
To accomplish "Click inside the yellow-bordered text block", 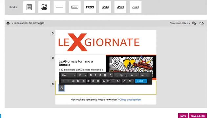I will point(106,88).
